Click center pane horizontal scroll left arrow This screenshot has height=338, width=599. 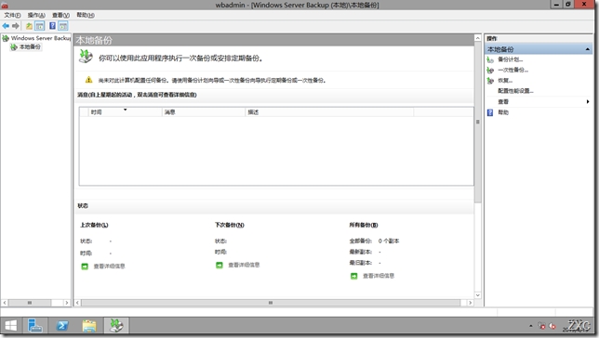[77, 303]
